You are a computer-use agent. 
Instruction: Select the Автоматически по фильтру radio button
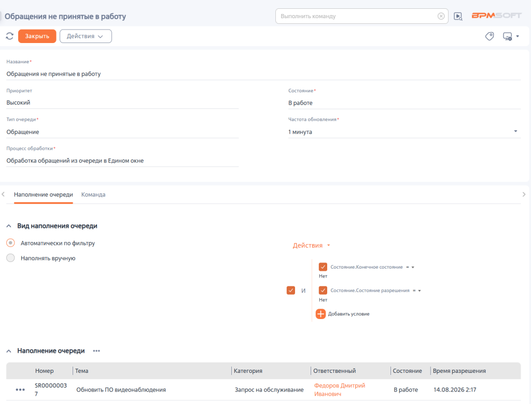(10, 243)
